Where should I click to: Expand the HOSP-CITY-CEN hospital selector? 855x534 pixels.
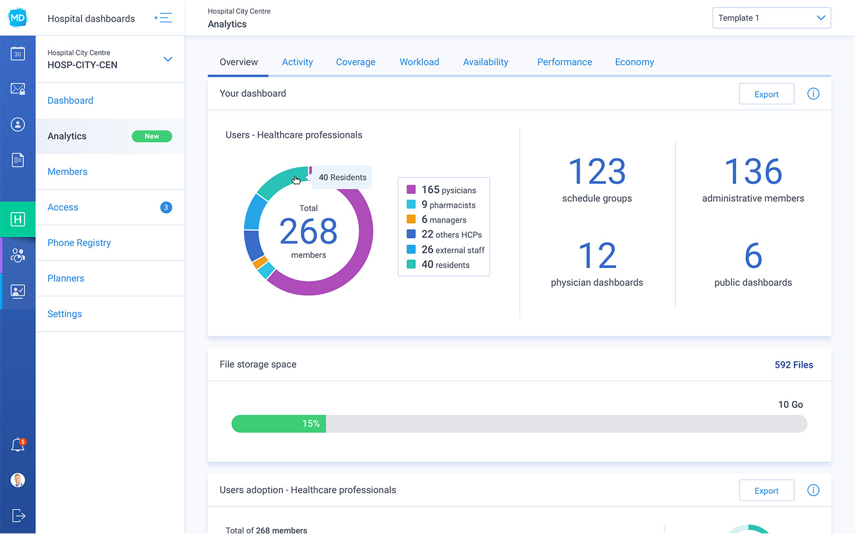click(168, 59)
